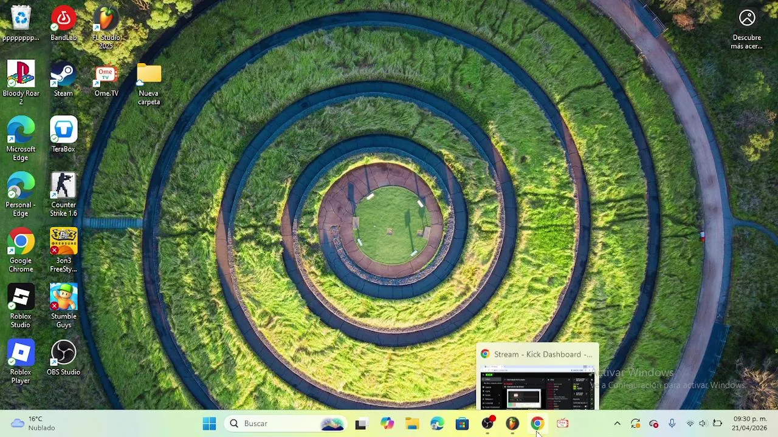Expand the hidden system tray icons chevron
Screen dimensions: 778x437
(617, 424)
